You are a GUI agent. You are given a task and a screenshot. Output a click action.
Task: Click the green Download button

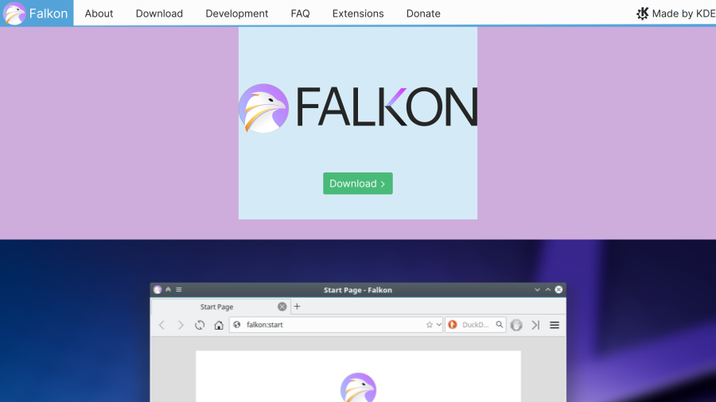point(357,184)
